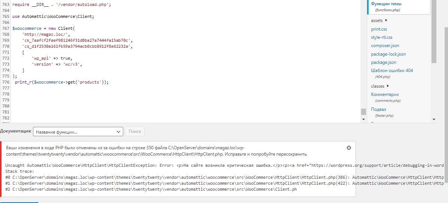Open print.css theme file
This screenshot has height=203, width=448.
tap(379, 29)
